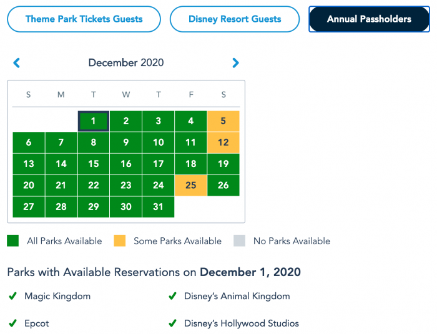This screenshot has width=437, height=334.
Task: Select the Theme Park Tickets Guests tab
Action: coord(84,19)
